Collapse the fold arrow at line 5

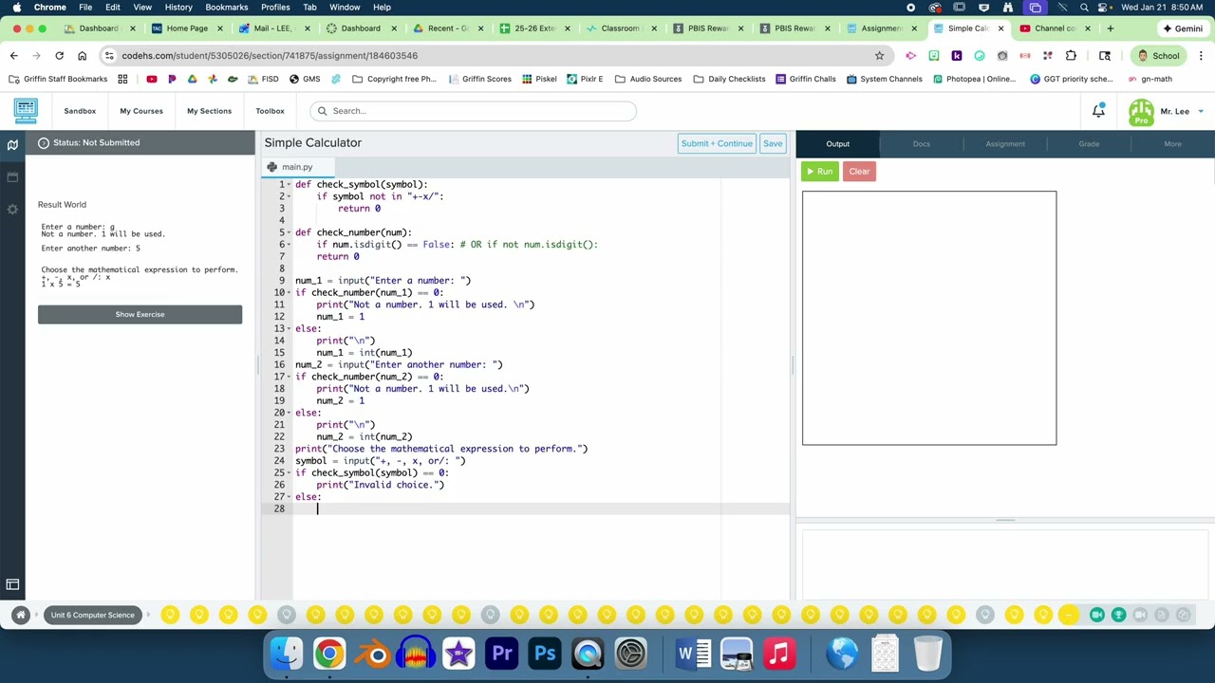coord(289,232)
